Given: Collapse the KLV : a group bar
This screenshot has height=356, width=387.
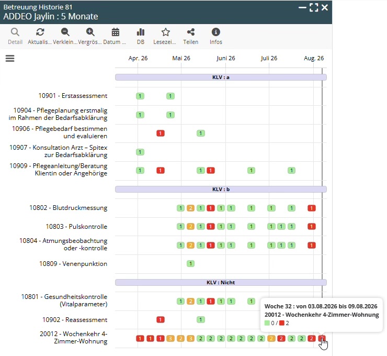Looking at the screenshot, I should click(221, 77).
